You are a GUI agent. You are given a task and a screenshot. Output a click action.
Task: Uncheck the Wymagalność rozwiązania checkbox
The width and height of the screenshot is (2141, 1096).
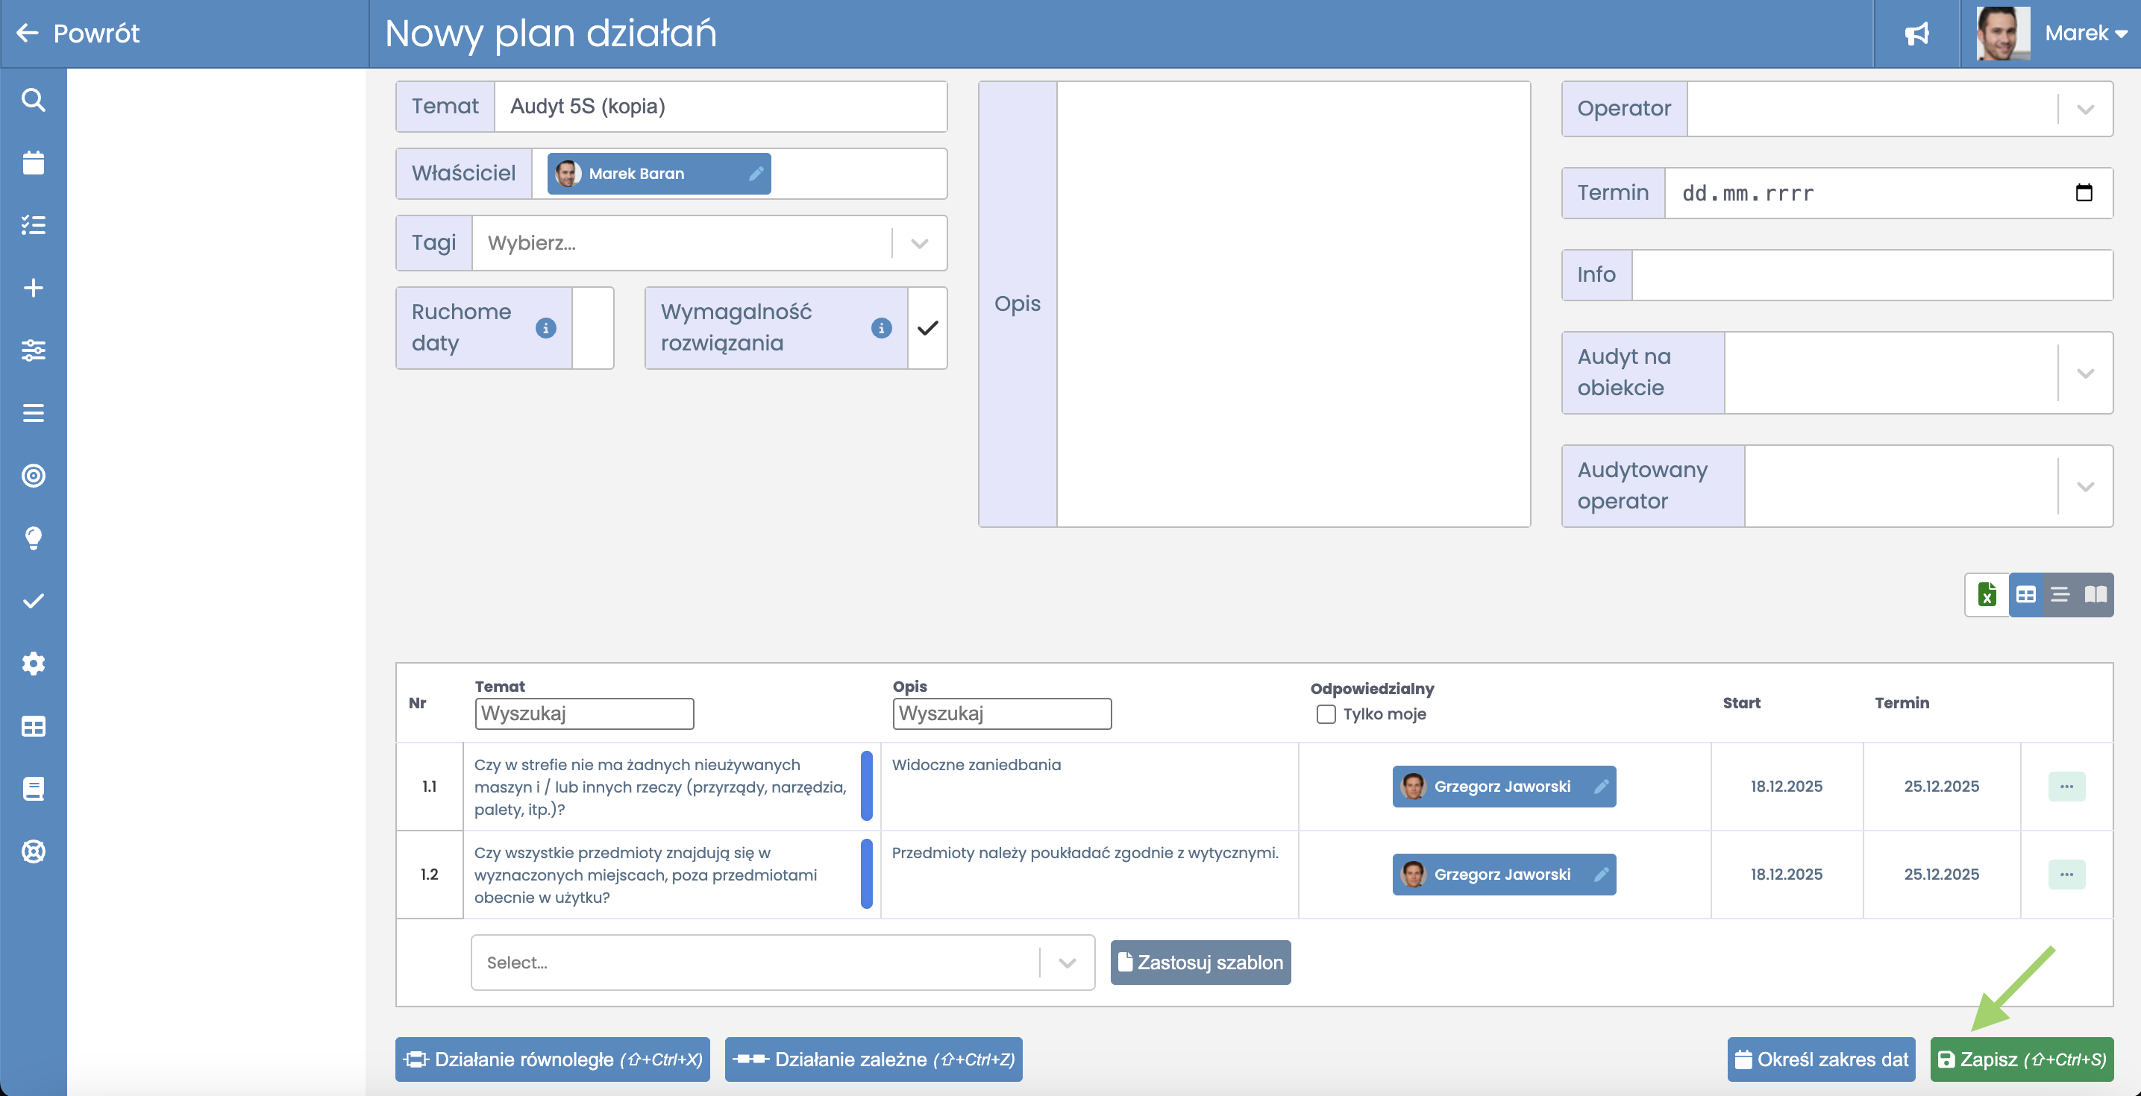[927, 328]
